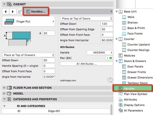Select the Tambour Doors icon
153x115 pixels.
point(124,83)
